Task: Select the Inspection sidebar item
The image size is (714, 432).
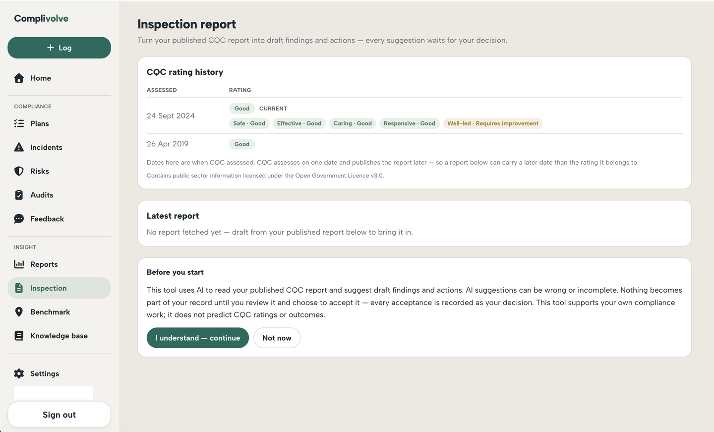Action: click(59, 288)
